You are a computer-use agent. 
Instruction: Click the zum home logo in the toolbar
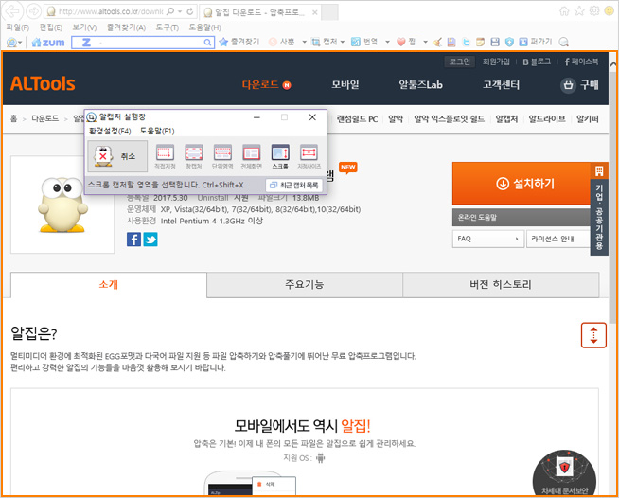tap(48, 42)
